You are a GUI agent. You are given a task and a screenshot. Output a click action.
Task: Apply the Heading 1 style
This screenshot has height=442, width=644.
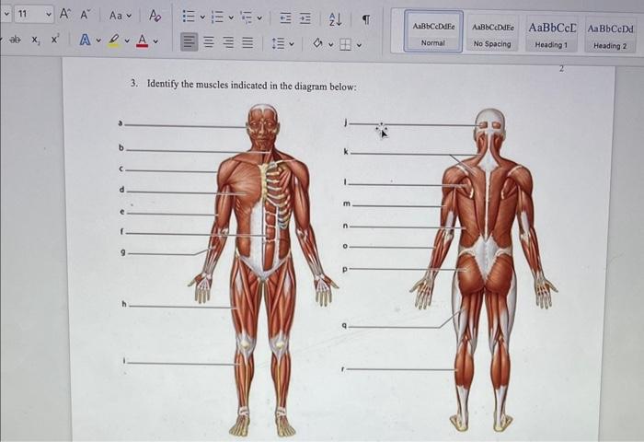point(552,34)
